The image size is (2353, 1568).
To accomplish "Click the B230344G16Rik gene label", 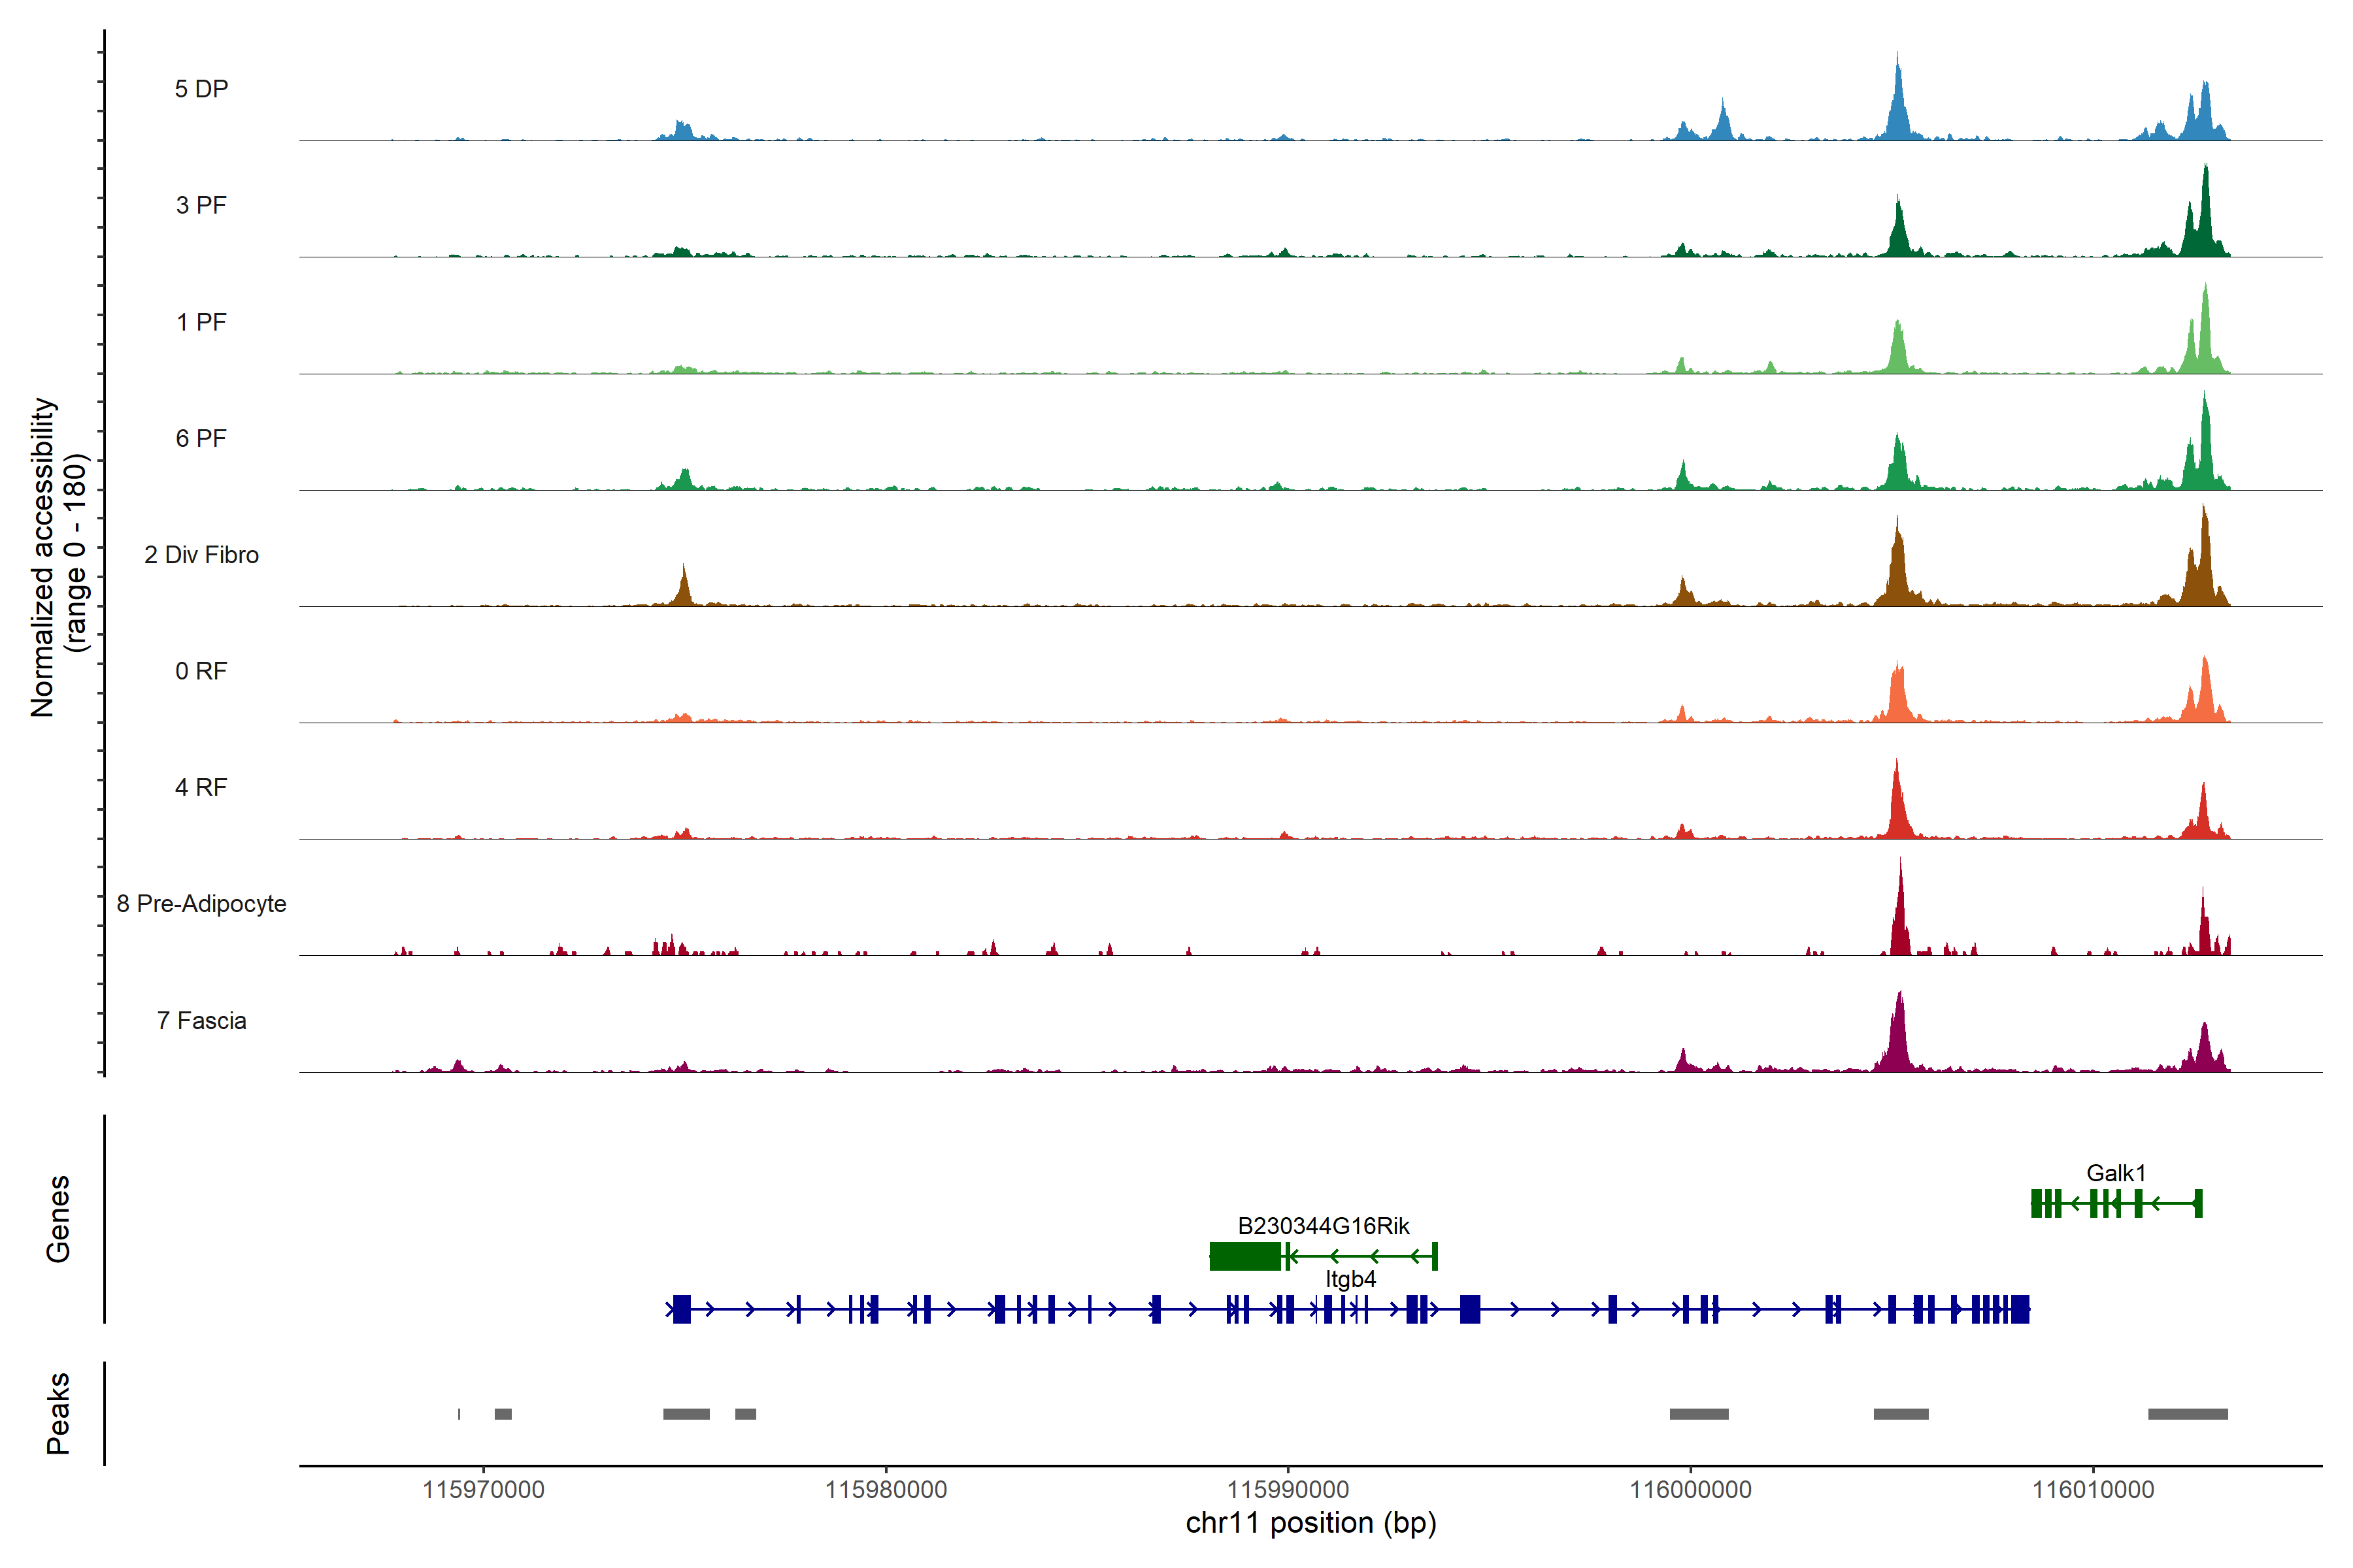I will [1322, 1226].
